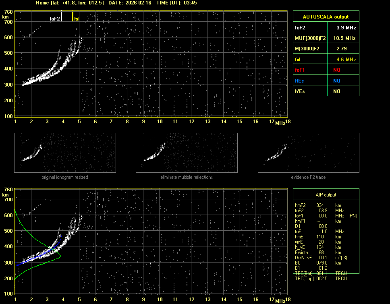
Task: Select the hmF2 324 km row
Action: pyautogui.click(x=320, y=205)
